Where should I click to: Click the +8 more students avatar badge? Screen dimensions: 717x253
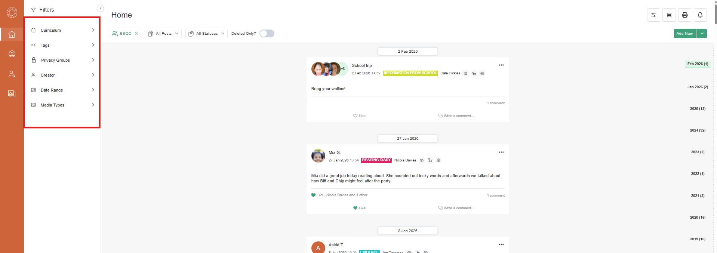click(x=343, y=69)
